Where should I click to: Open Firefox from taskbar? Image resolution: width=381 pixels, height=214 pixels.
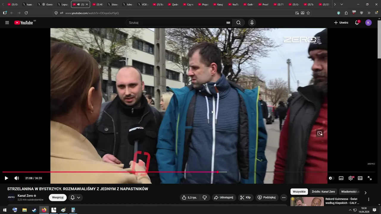[44, 210]
